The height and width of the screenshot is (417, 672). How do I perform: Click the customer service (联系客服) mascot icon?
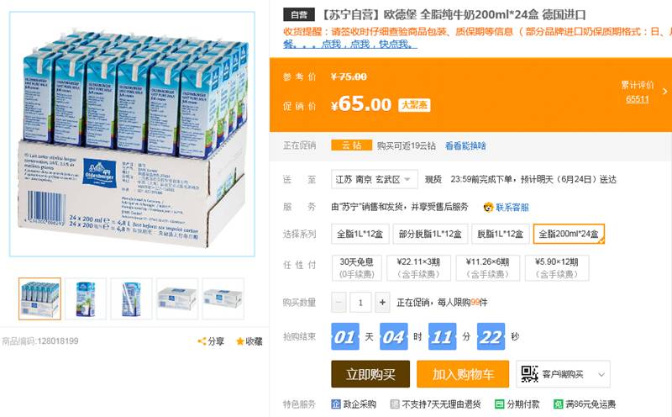(489, 207)
